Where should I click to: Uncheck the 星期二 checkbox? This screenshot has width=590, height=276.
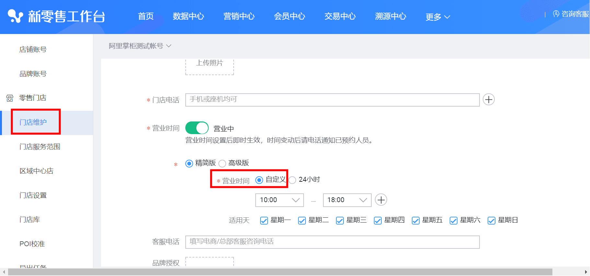point(302,221)
